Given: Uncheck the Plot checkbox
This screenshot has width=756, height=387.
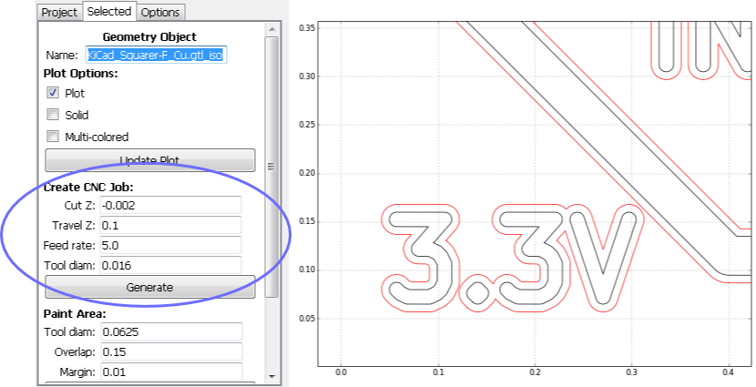Looking at the screenshot, I should [53, 94].
